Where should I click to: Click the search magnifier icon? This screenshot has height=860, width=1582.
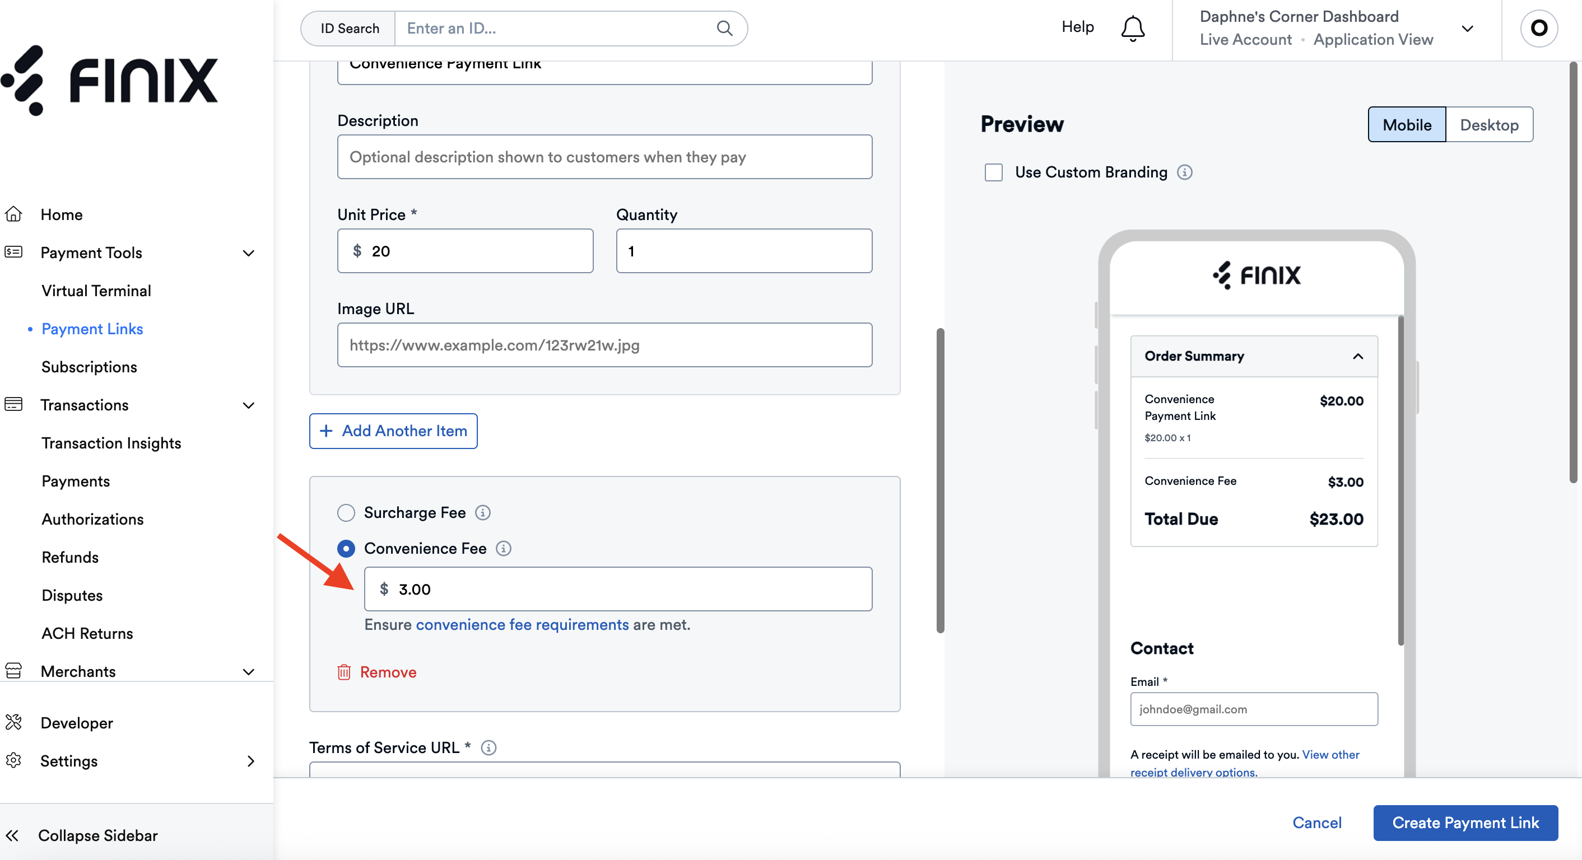point(724,28)
